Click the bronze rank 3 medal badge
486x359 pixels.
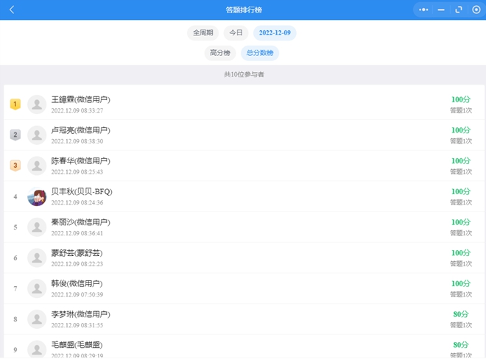point(15,166)
